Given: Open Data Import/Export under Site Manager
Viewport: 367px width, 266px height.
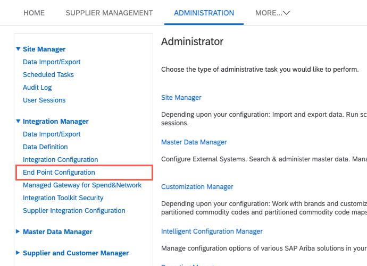Looking at the screenshot, I should pyautogui.click(x=52, y=62).
